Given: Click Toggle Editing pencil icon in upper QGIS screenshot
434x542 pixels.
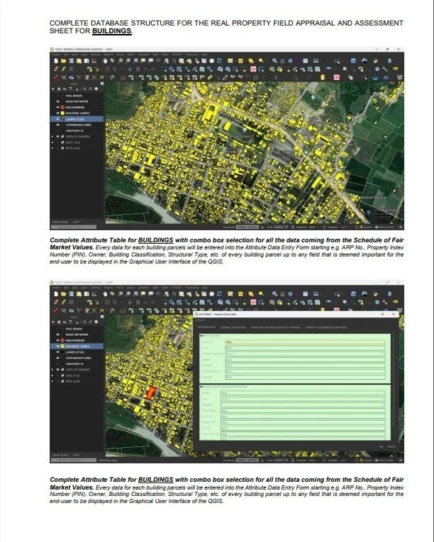Looking at the screenshot, I should click(63, 69).
